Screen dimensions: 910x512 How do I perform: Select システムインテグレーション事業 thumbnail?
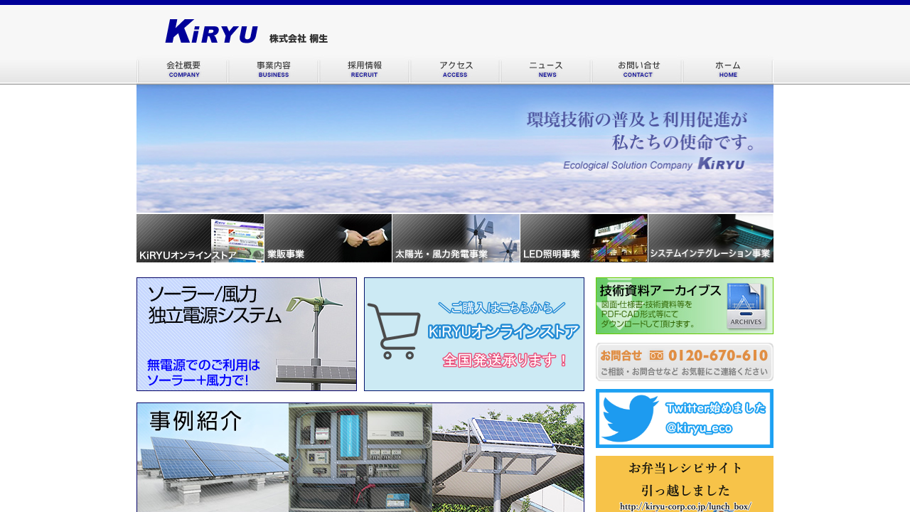pos(711,238)
